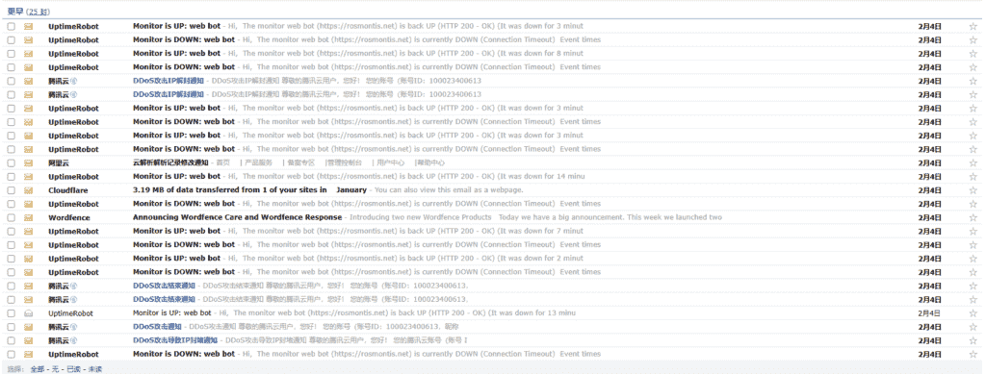The height and width of the screenshot is (374, 986).
Task: Click the 2月4日 date of the Wordfence email
Action: pos(929,217)
